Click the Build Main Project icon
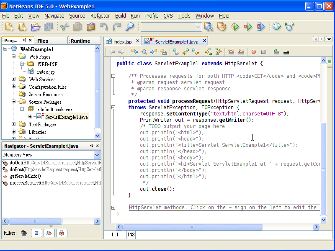Screen dimensions: 335x251 coord(209,27)
